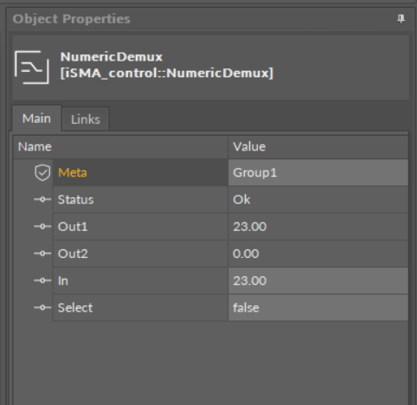The height and width of the screenshot is (405, 417).
Task: Select the Main tab
Action: (36, 119)
